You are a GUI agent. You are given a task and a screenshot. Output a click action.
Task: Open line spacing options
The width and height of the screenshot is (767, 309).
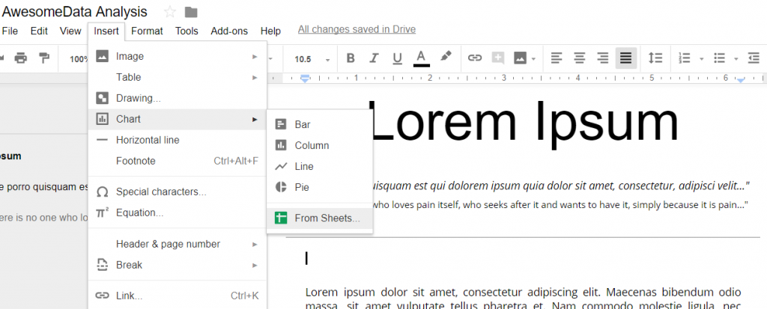(x=655, y=58)
